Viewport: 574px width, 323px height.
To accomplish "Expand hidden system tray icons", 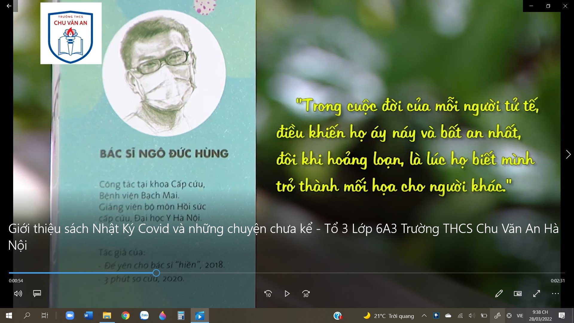I will [424, 316].
